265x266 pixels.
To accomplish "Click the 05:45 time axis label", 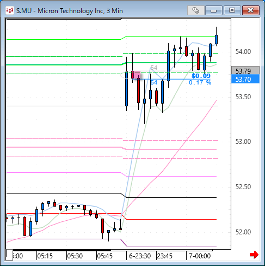I will pyautogui.click(x=104, y=256).
